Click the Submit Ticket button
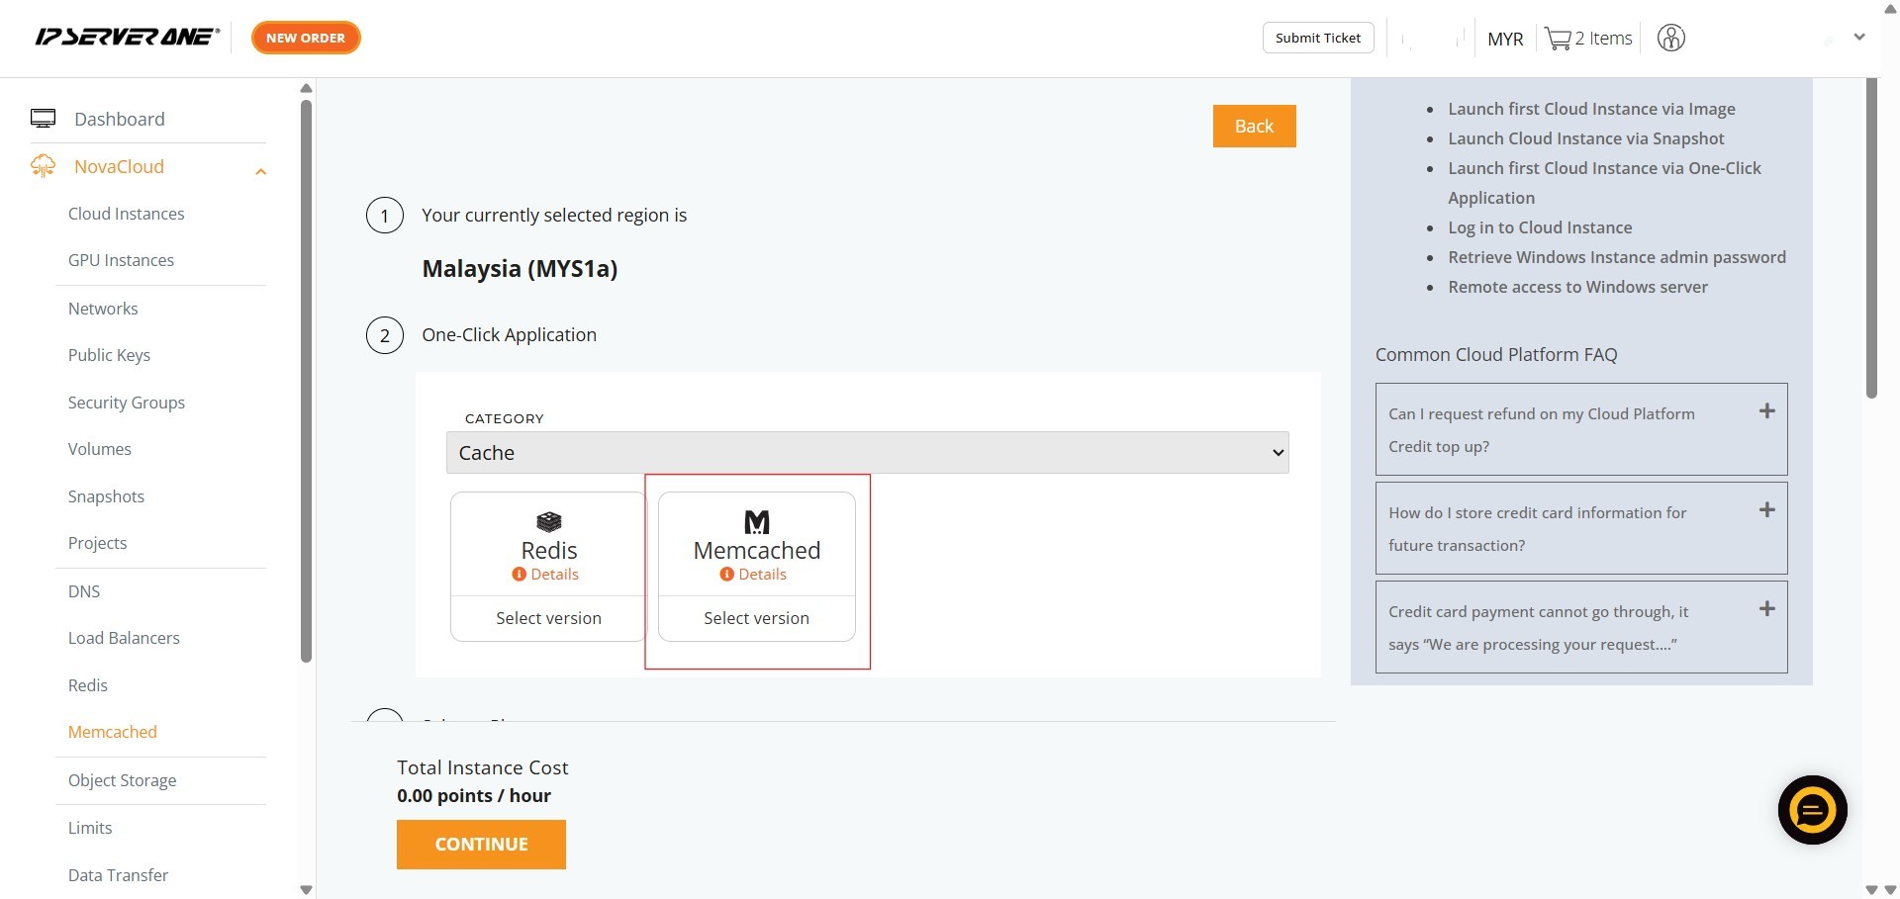This screenshot has height=899, width=1900. click(x=1317, y=38)
